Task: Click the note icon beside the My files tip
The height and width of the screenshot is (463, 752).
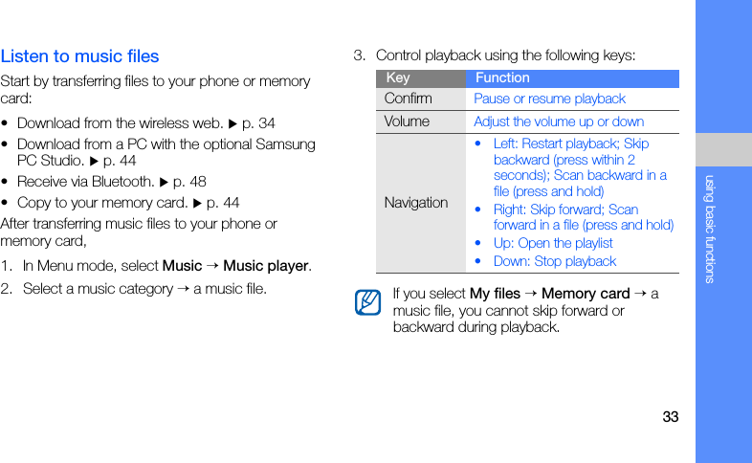Action: [366, 303]
